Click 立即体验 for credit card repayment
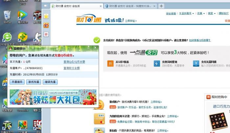Viewport: 230px width, 133px height. click(172, 116)
